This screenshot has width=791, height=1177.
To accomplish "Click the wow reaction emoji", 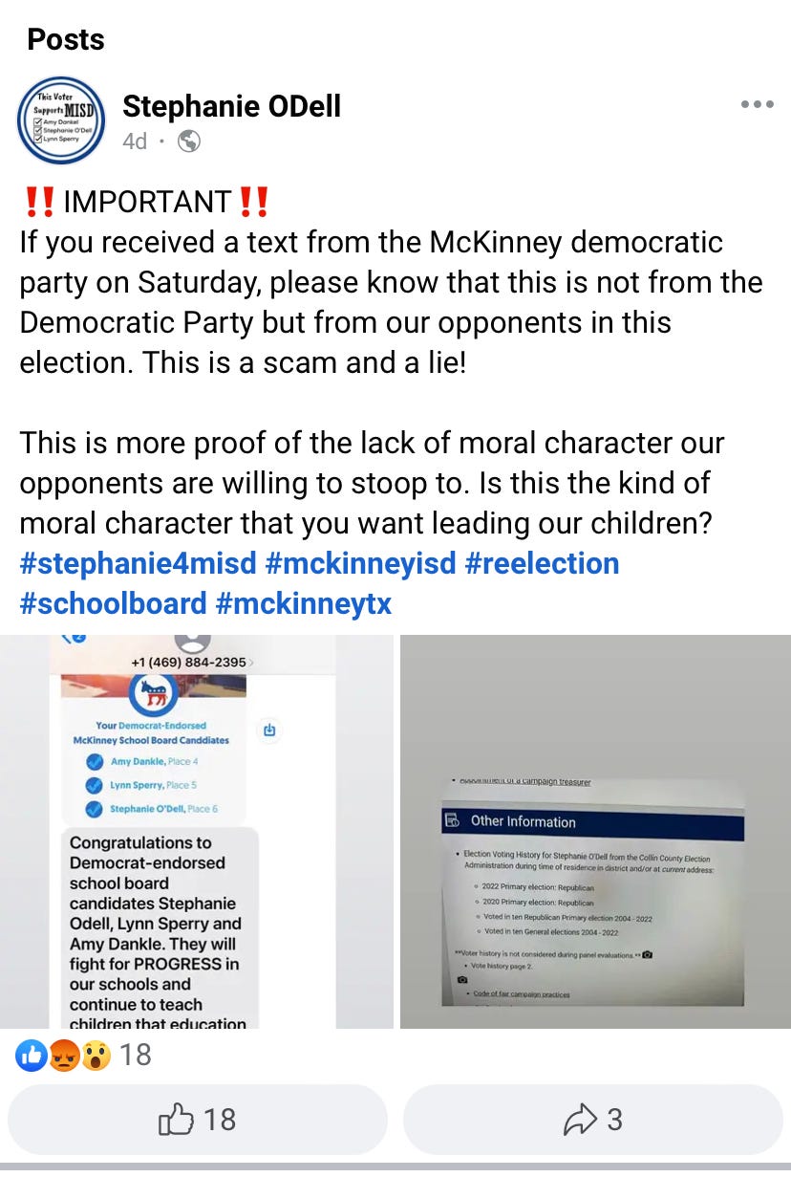I will coord(95,1056).
